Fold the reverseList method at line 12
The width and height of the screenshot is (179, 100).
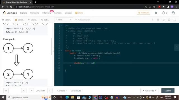pyautogui.click(x=62, y=53)
